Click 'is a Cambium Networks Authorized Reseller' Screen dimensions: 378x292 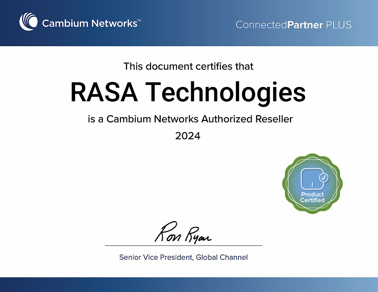point(190,119)
